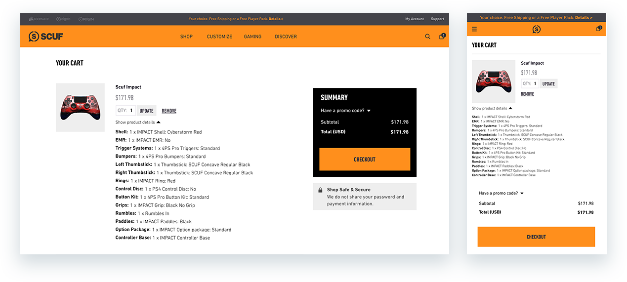
Task: Open the Gaming menu item
Action: coord(252,37)
